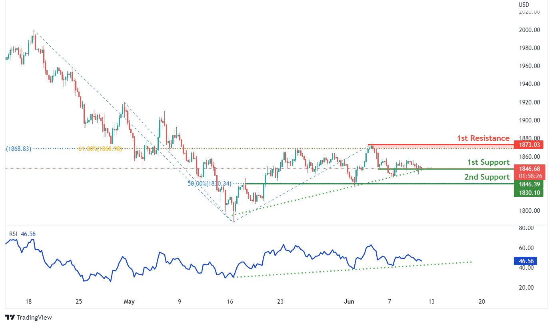Click the 20 date label on the time axis
Screen dimensions: 553x326
(x=482, y=302)
